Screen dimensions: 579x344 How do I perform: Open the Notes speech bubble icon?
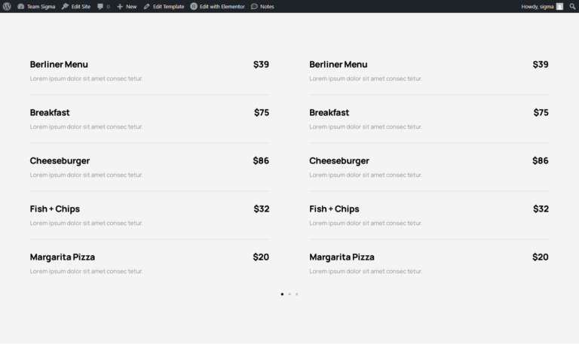tap(254, 6)
